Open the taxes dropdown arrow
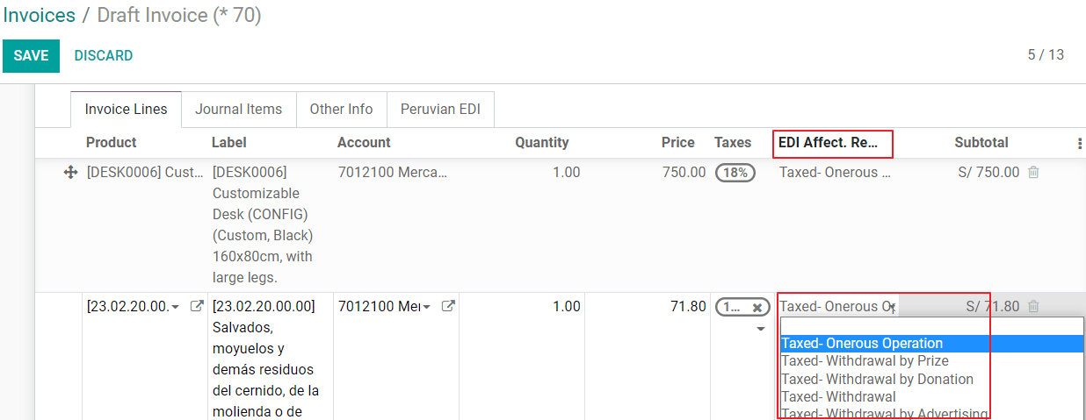The height and width of the screenshot is (420, 1086). pyautogui.click(x=761, y=330)
